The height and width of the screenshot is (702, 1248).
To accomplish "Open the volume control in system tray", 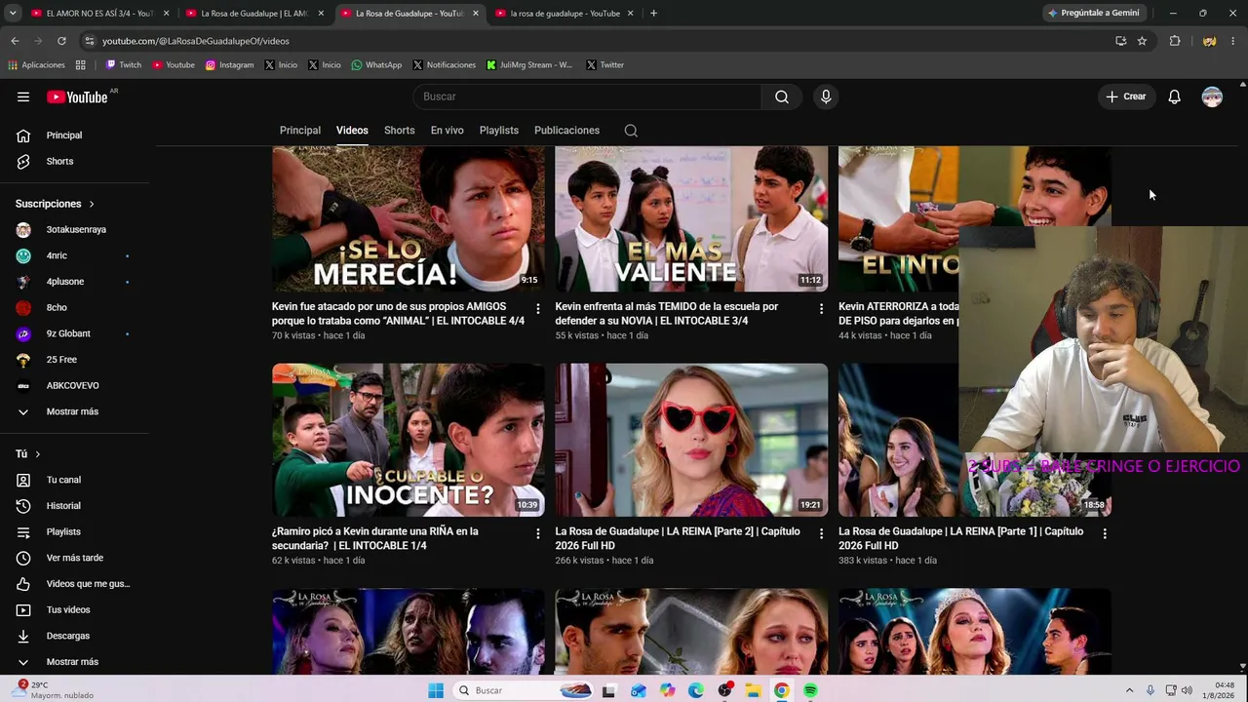I will coord(1187,690).
